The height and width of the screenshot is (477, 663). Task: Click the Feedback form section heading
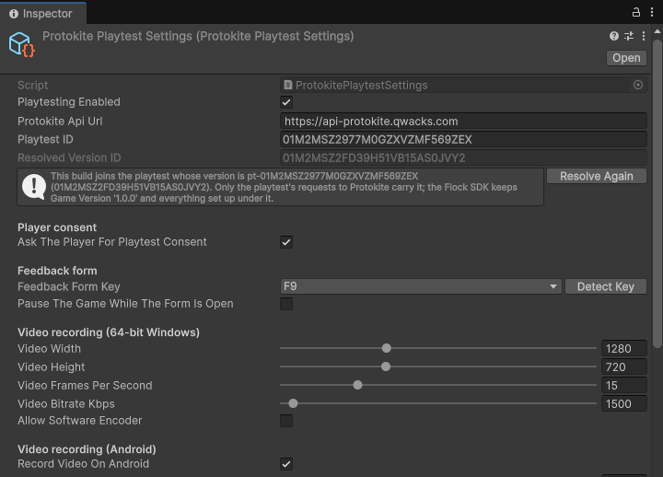click(x=57, y=271)
